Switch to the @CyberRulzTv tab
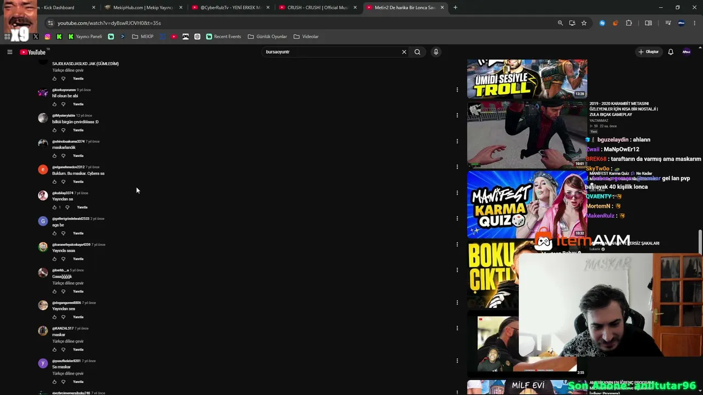Viewport: 703px width, 395px height. tap(231, 8)
